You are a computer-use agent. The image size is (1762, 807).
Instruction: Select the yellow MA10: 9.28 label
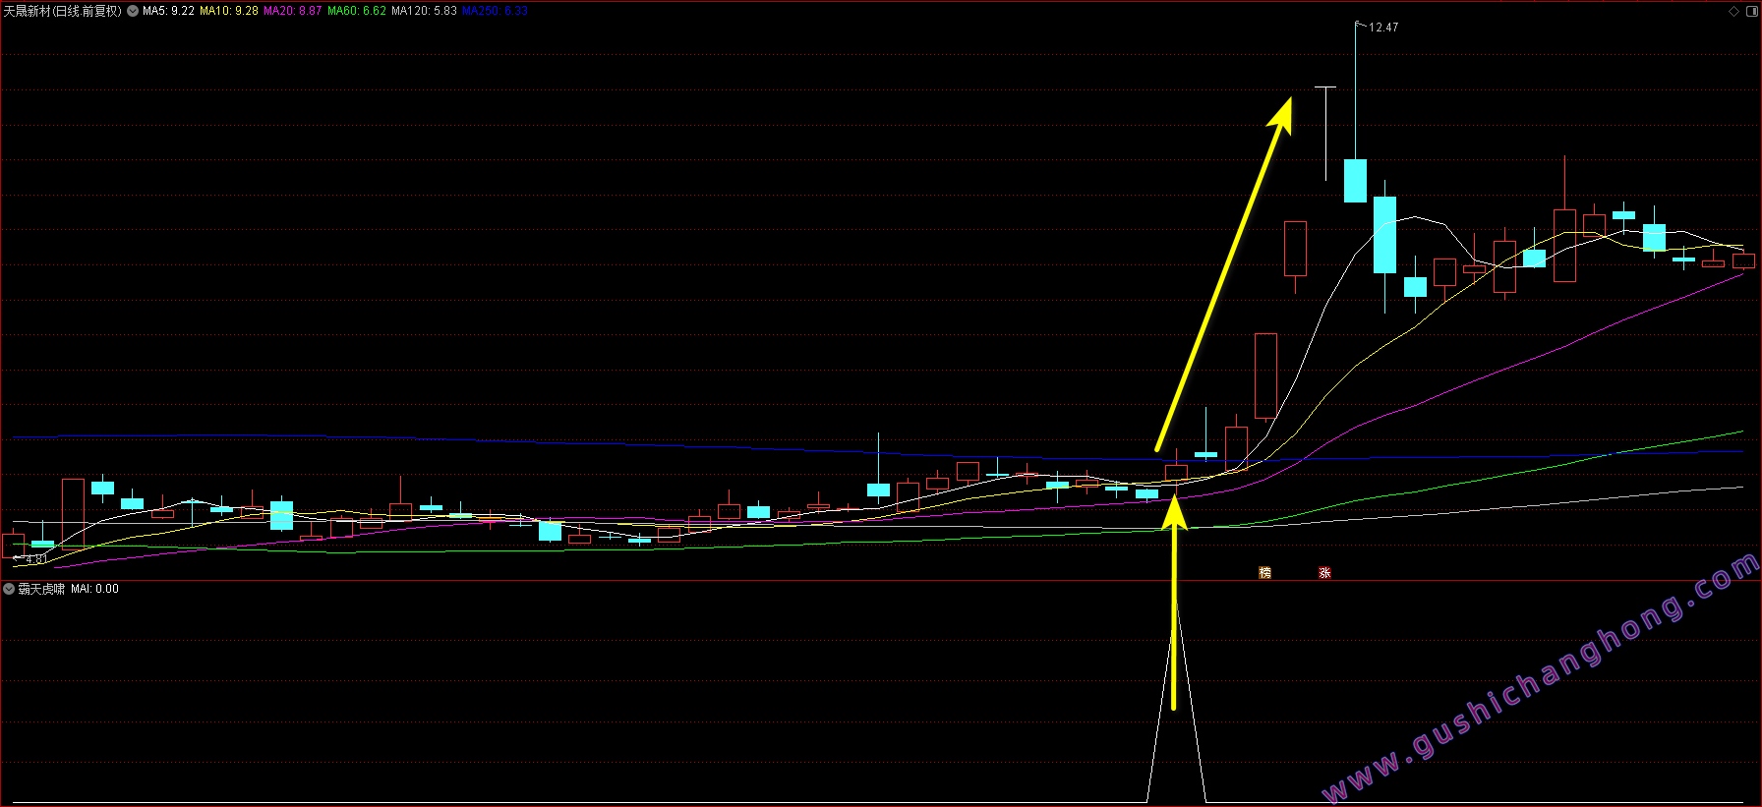(229, 11)
